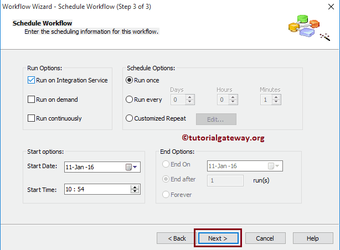Click the Hours value field
The height and width of the screenshot is (250, 340).
223,100
